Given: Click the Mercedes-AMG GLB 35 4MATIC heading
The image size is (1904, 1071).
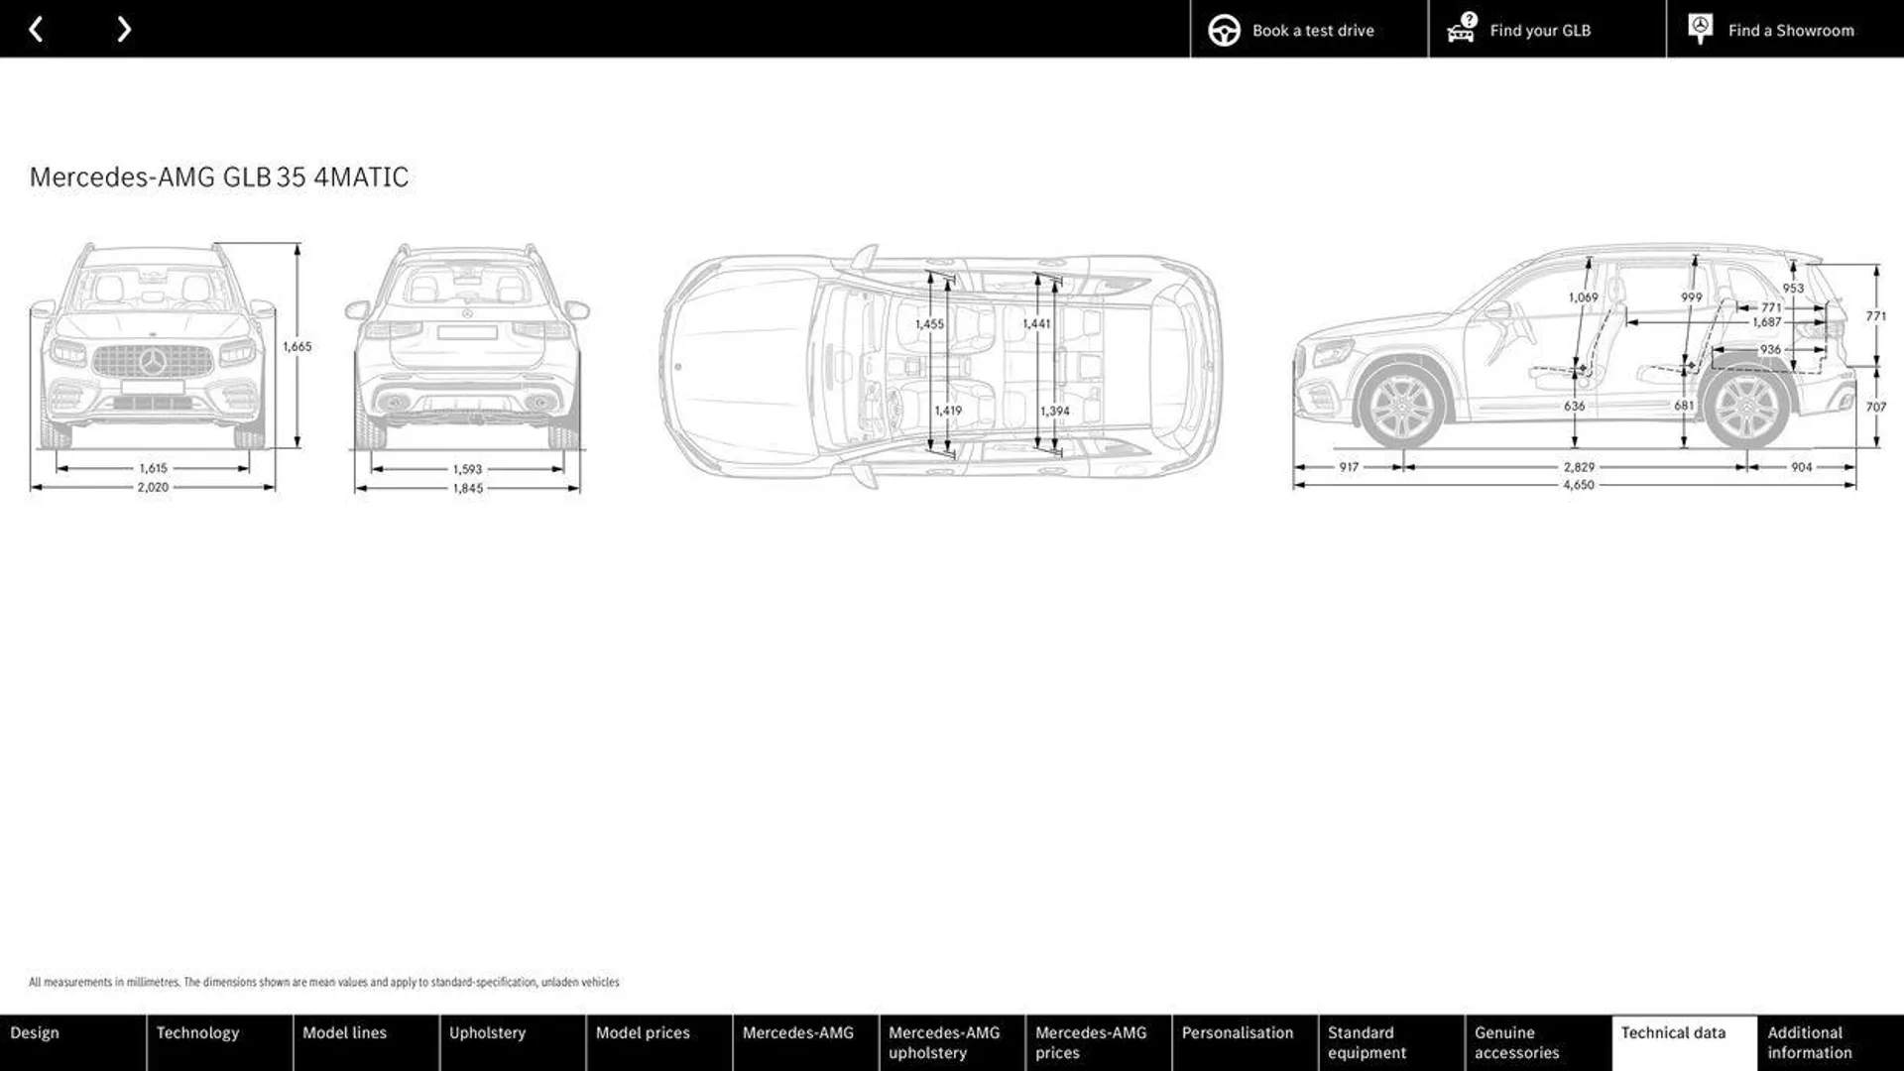Looking at the screenshot, I should point(219,177).
